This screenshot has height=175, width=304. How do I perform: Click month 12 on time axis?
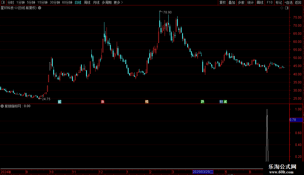101,172
